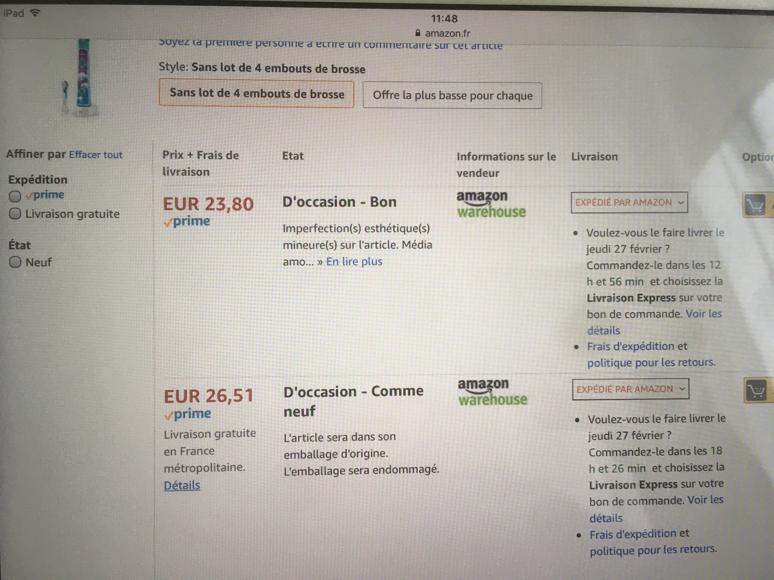This screenshot has width=774, height=580.
Task: Add the EUR 23,80 offer to cart
Action: click(755, 205)
